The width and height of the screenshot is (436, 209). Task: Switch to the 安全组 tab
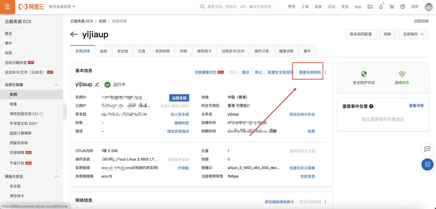tap(123, 51)
